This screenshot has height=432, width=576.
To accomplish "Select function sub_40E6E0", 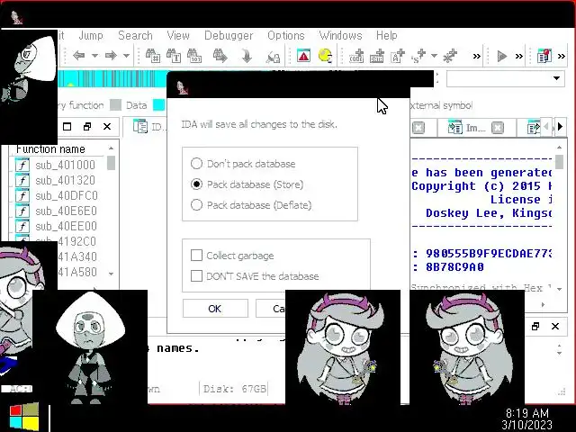I will [66, 211].
